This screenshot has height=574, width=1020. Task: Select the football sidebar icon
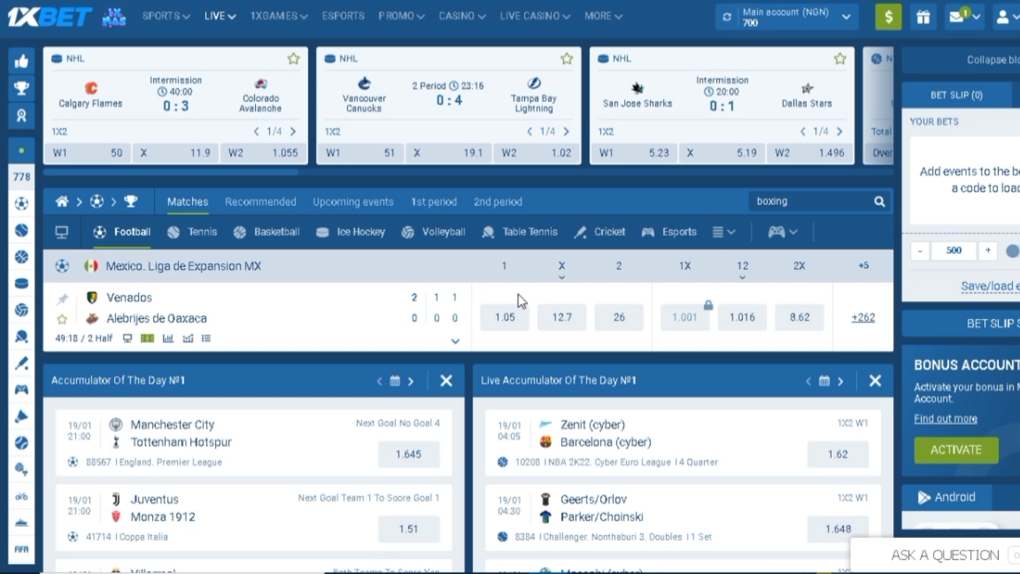[x=21, y=204]
